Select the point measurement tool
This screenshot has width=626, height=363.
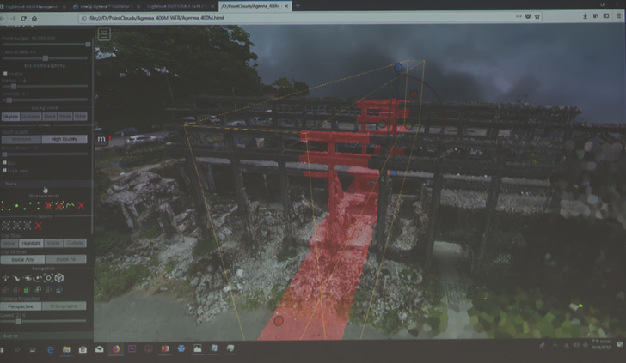click(x=16, y=206)
